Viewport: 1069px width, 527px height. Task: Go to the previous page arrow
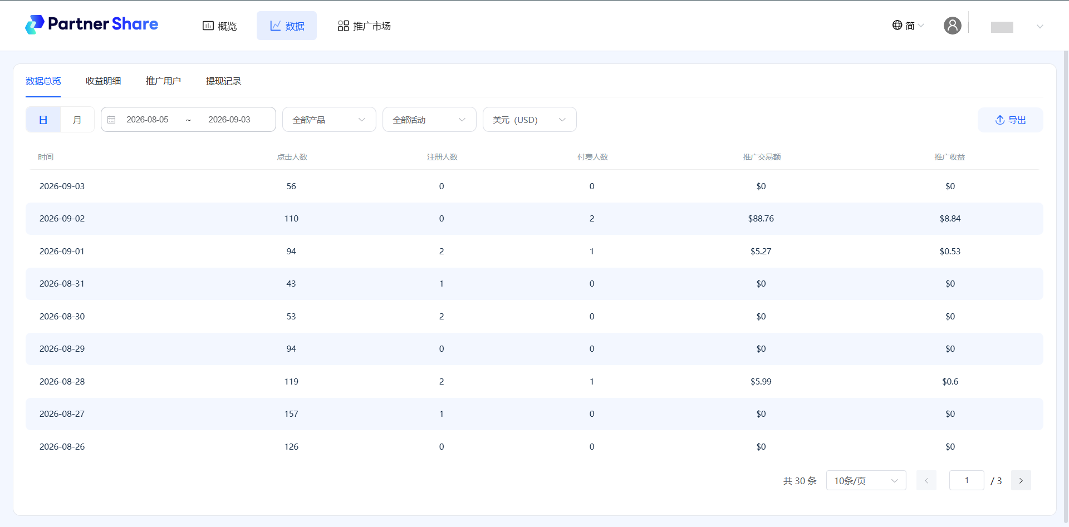[926, 480]
